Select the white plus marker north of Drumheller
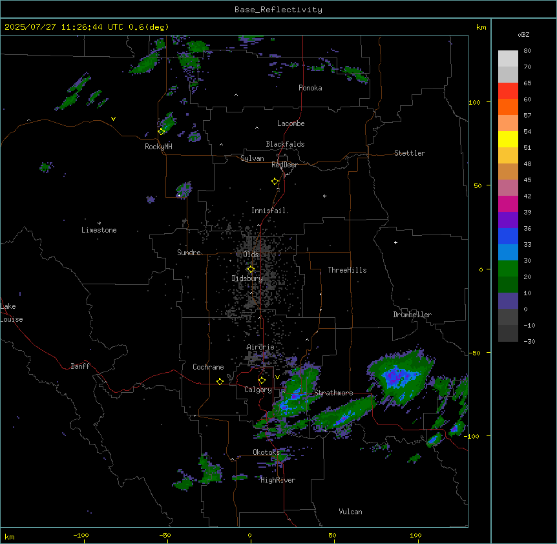 coord(395,242)
